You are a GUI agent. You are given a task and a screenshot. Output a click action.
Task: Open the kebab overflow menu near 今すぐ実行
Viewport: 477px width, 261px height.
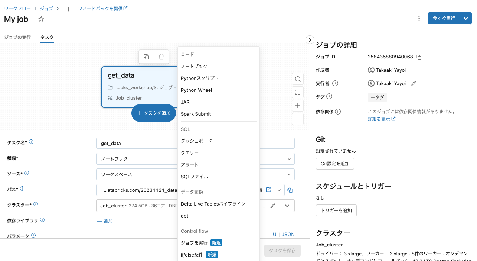(x=419, y=18)
